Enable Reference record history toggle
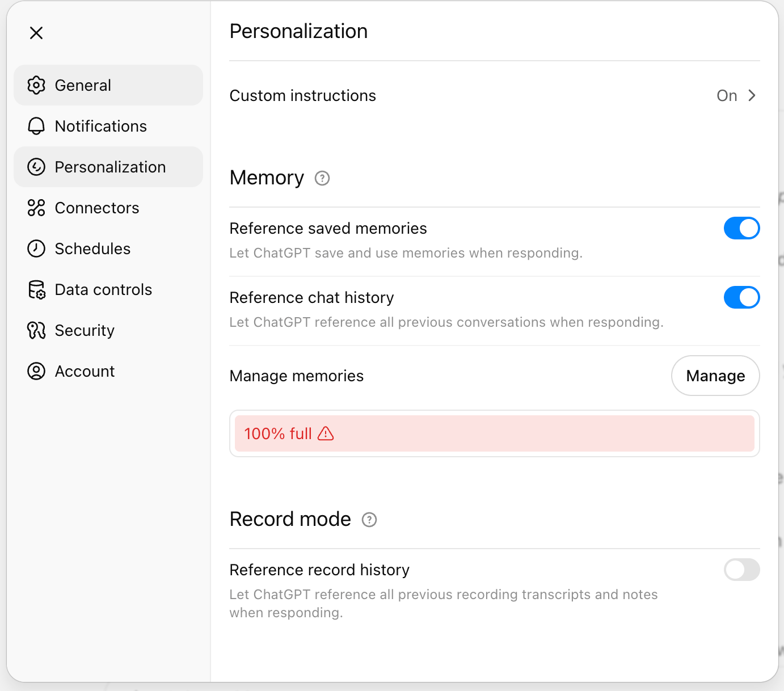This screenshot has height=691, width=784. pos(741,570)
